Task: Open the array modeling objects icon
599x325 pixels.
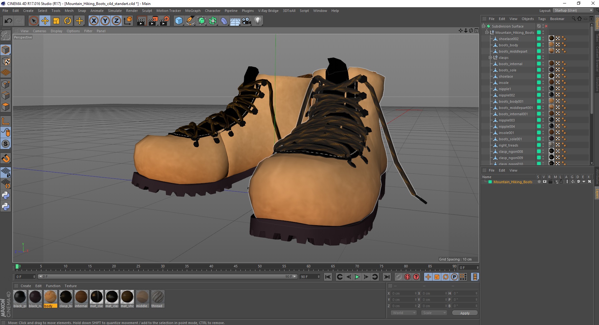Action: pos(213,21)
